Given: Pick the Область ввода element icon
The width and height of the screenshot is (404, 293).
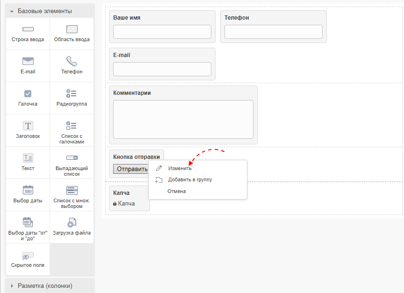Looking at the screenshot, I should click(x=72, y=29).
